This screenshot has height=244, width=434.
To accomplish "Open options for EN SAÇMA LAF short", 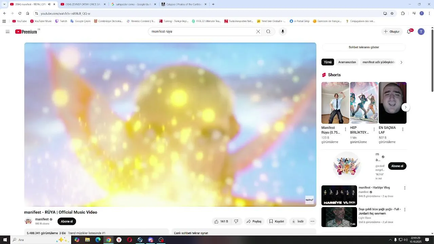I will pyautogui.click(x=403, y=129).
